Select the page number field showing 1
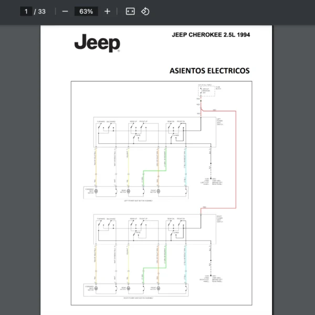 pyautogui.click(x=26, y=12)
